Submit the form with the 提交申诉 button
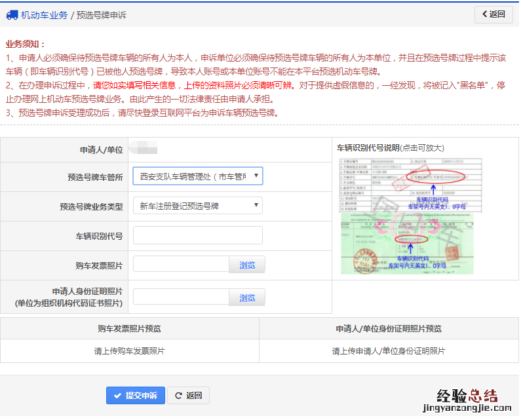The width and height of the screenshot is (521, 420). tap(136, 396)
